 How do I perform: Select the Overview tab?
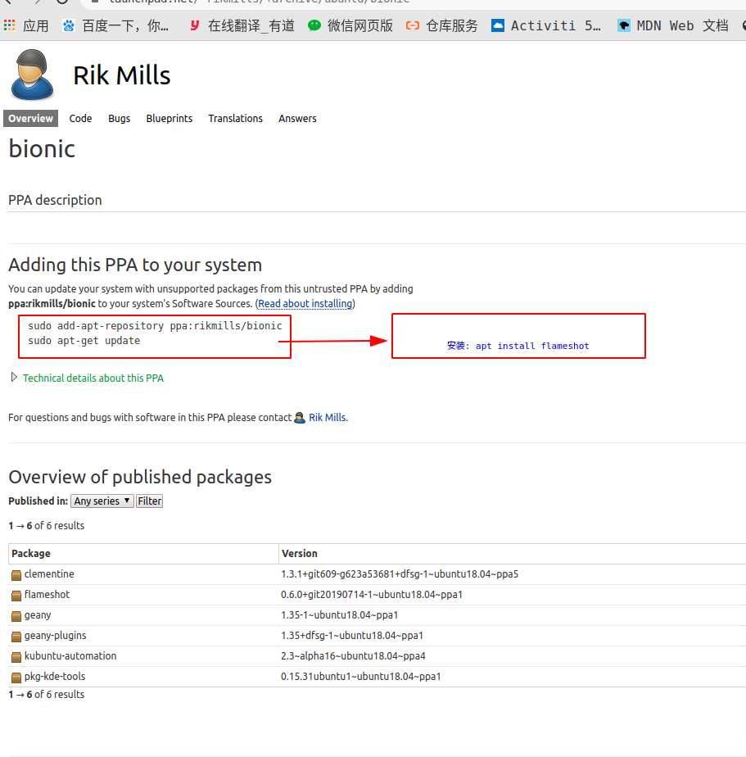click(x=30, y=118)
